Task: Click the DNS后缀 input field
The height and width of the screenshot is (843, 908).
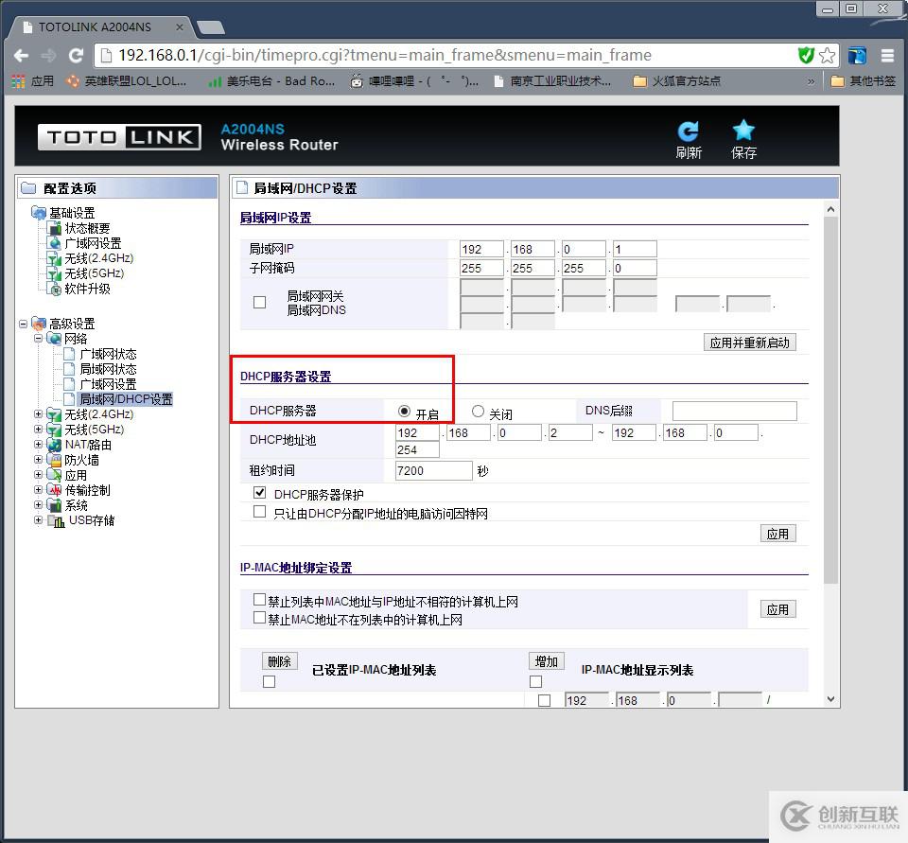Action: (734, 411)
